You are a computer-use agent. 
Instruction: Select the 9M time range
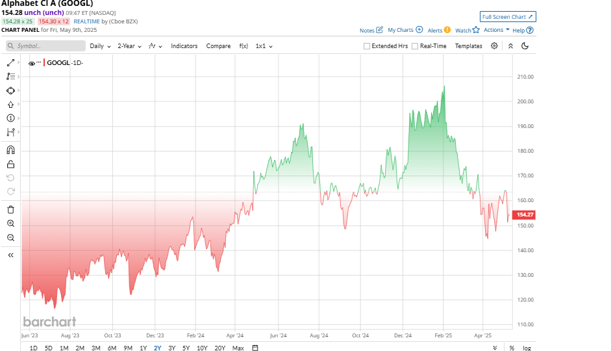[x=128, y=348]
